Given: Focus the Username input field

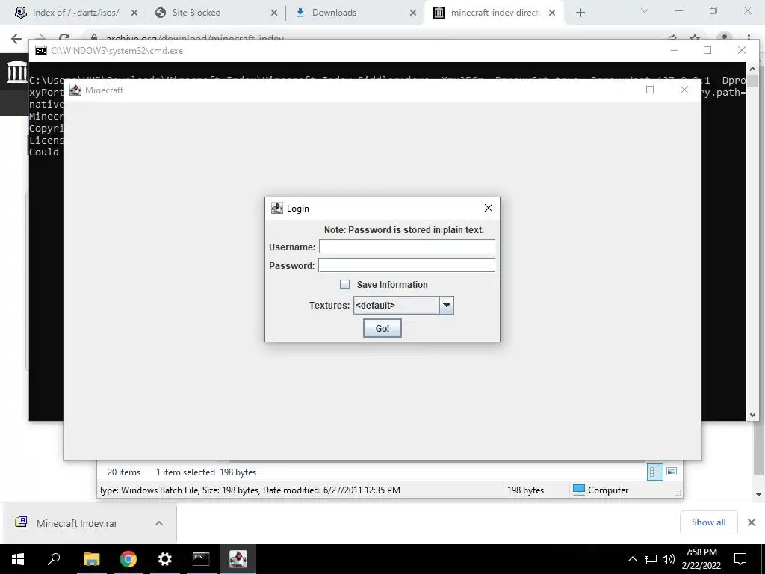Looking at the screenshot, I should (x=407, y=247).
